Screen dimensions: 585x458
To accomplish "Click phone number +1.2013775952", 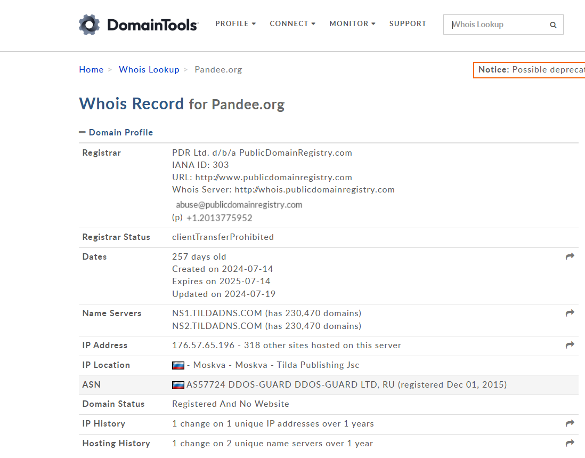I will 220,218.
